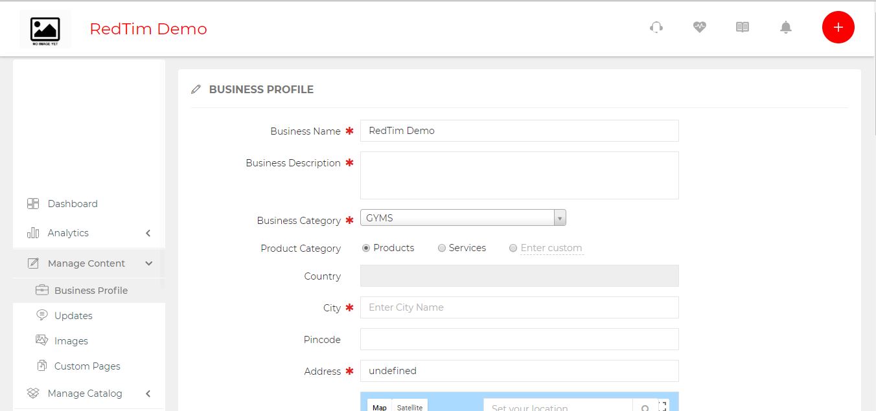
Task: Select Business Profile briefcase icon in sidebar
Action: (42, 290)
